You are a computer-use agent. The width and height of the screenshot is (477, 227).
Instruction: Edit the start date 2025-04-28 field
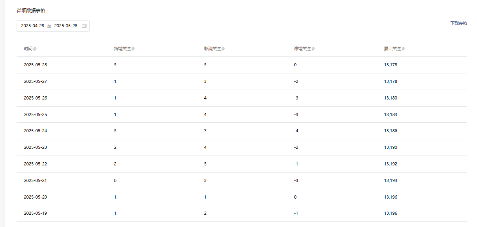pyautogui.click(x=33, y=26)
